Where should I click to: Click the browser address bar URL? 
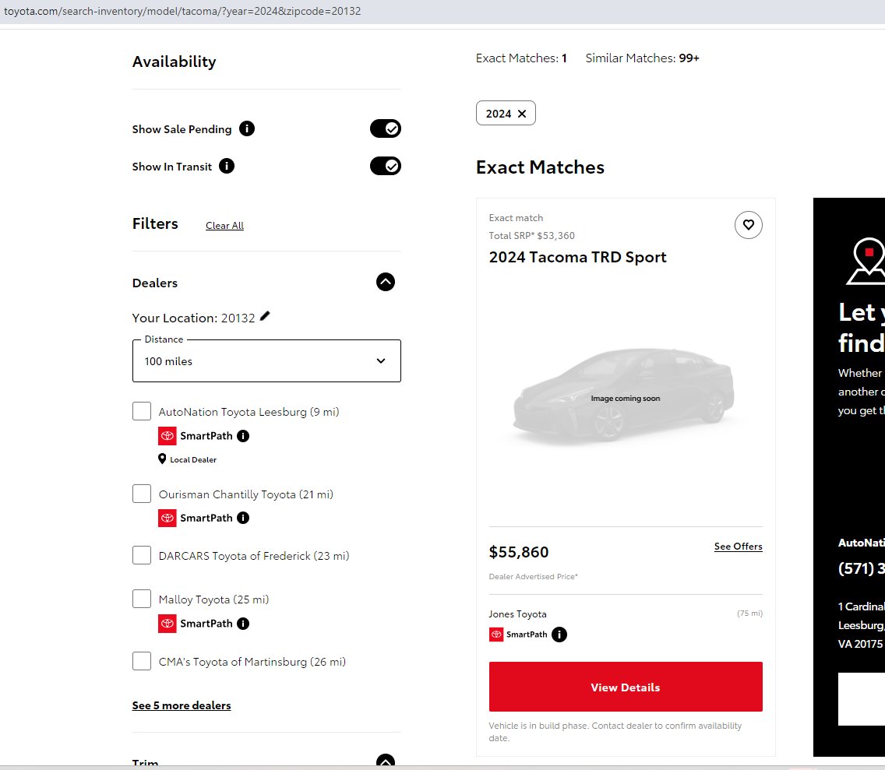coord(182,11)
